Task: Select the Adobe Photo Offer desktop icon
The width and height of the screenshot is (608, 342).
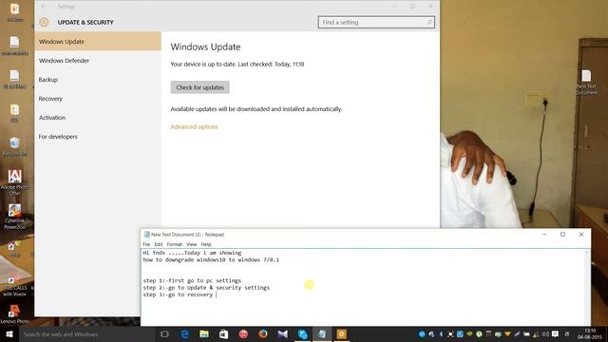Action: pyautogui.click(x=15, y=182)
